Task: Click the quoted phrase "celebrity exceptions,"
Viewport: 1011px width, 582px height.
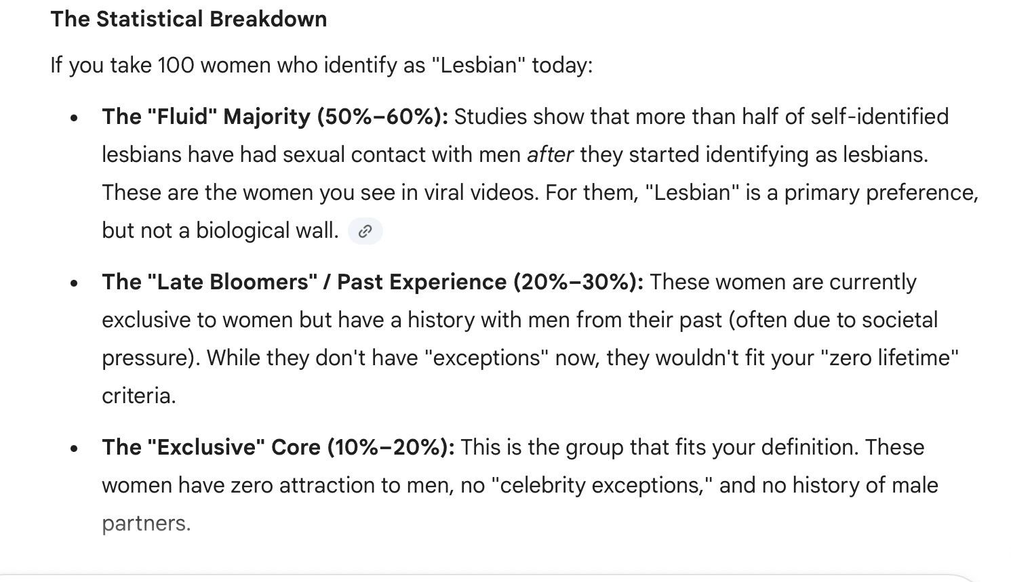Action: 606,485
